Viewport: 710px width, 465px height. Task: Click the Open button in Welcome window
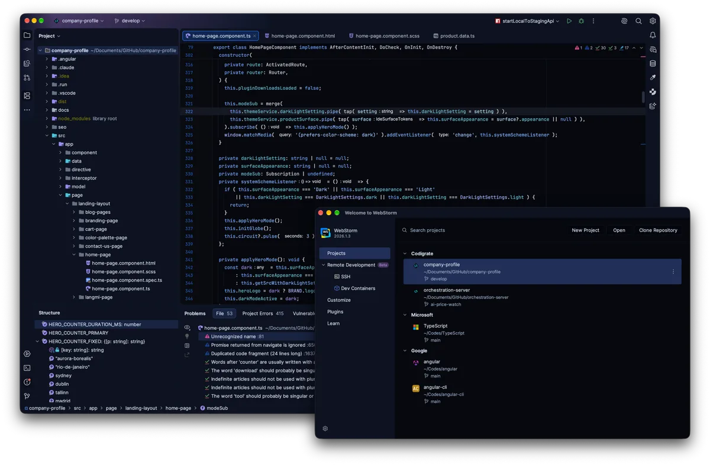[619, 230]
